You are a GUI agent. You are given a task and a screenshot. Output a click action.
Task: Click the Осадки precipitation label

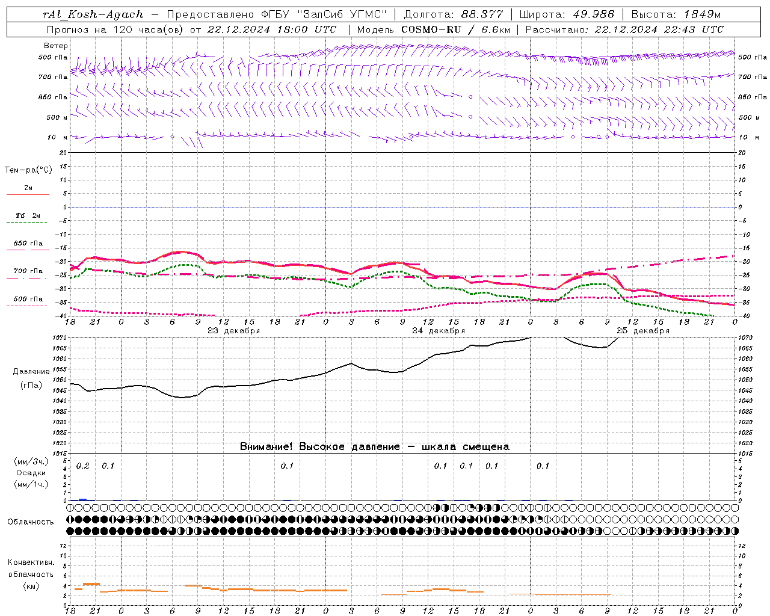tap(31, 473)
